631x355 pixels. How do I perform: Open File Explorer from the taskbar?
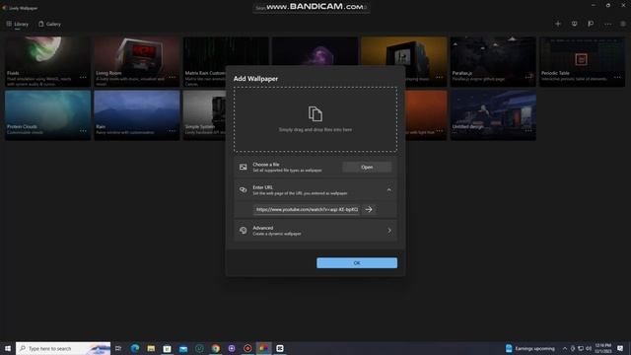click(151, 348)
